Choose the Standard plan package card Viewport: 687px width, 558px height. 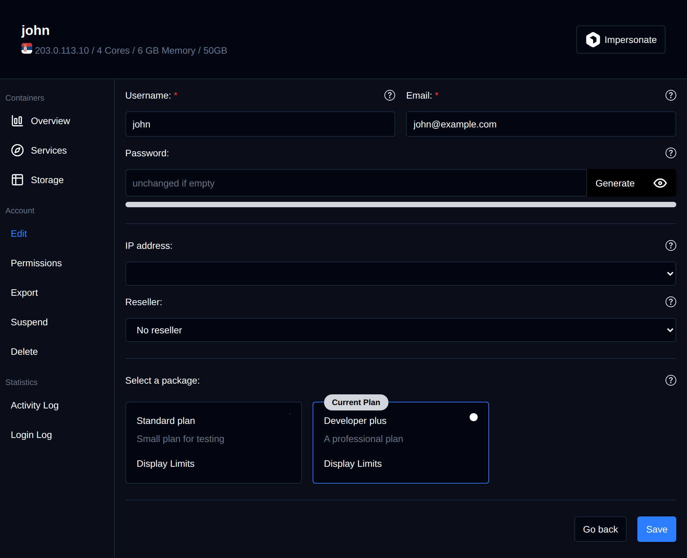213,442
